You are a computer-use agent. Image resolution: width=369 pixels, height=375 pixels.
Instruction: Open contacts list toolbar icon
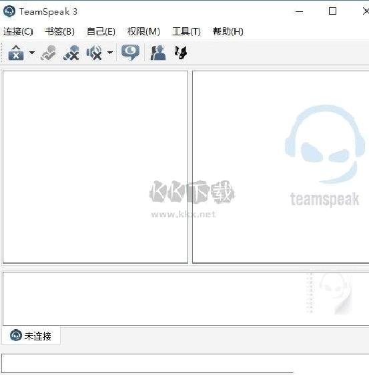tap(158, 53)
